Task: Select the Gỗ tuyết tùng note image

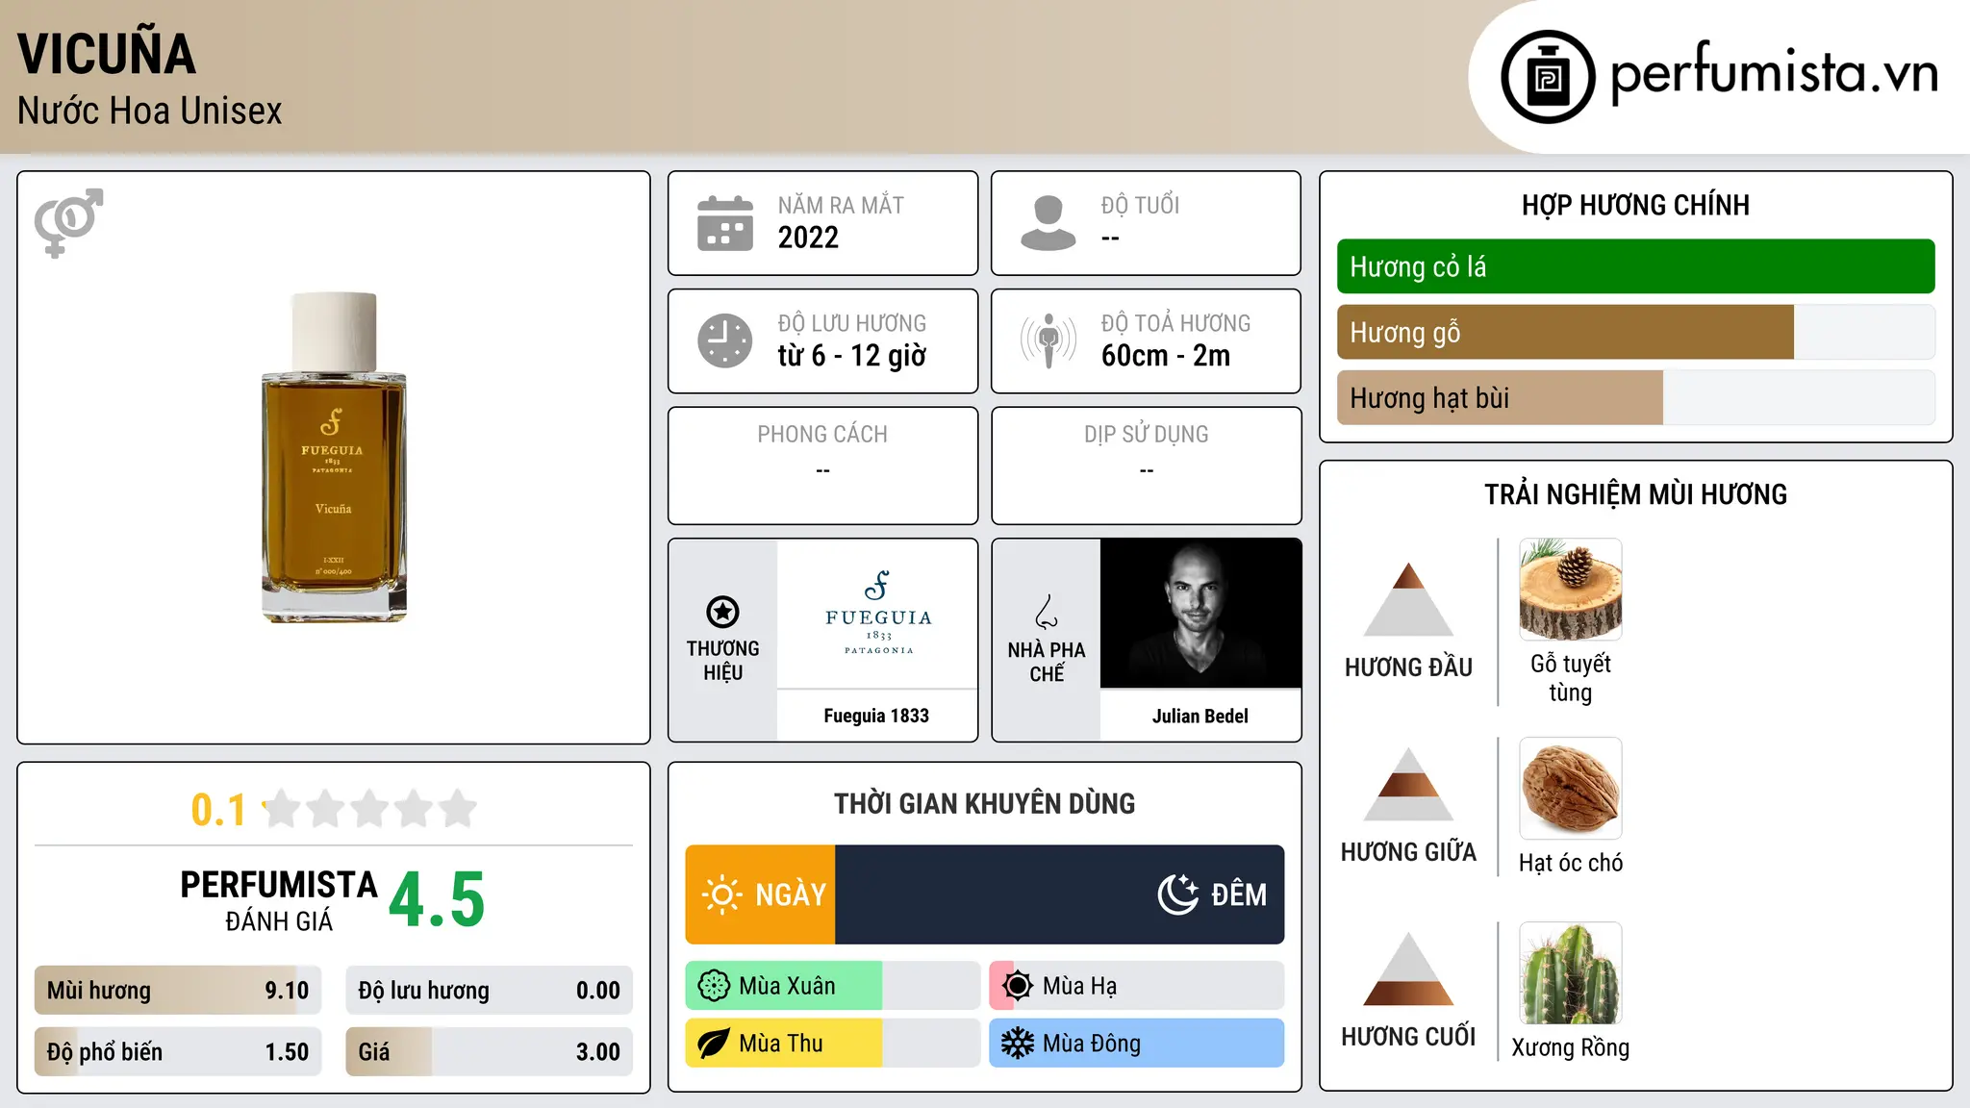Action: [x=1571, y=590]
